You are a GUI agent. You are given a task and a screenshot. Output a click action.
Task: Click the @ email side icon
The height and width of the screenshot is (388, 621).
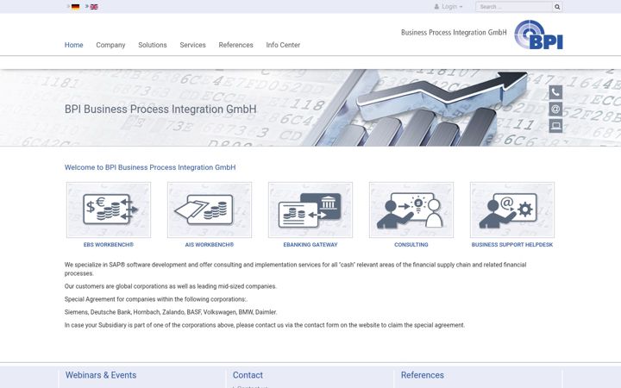tap(555, 109)
